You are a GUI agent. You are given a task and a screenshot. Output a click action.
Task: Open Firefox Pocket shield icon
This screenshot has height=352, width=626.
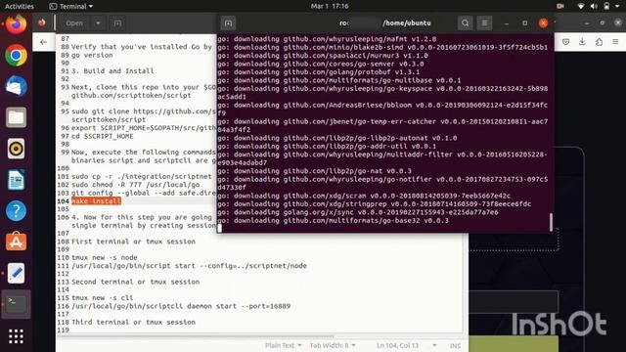565,41
